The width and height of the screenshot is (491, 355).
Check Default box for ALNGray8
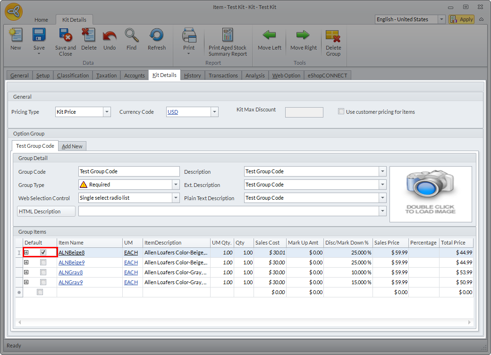tap(43, 272)
